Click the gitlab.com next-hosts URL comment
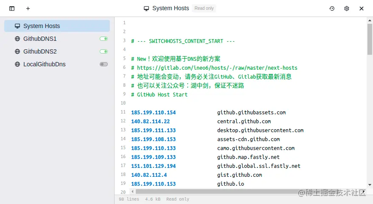This screenshot has height=204, width=373. pyautogui.click(x=214, y=68)
